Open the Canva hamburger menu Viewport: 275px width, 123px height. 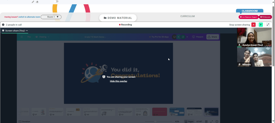[x=22, y=37]
